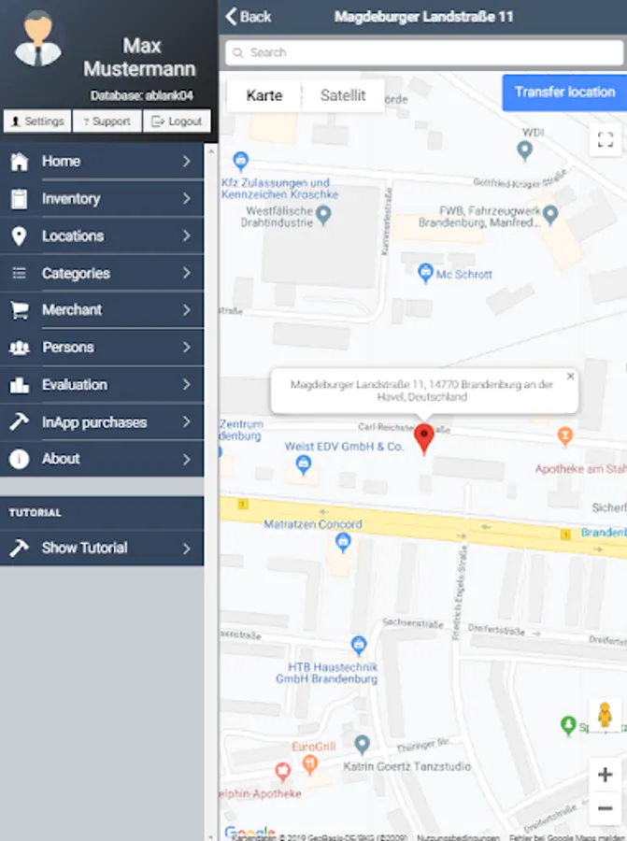This screenshot has height=841, width=627.
Task: Click the FWB Fahrzeugwerk map marker
Action: (550, 215)
